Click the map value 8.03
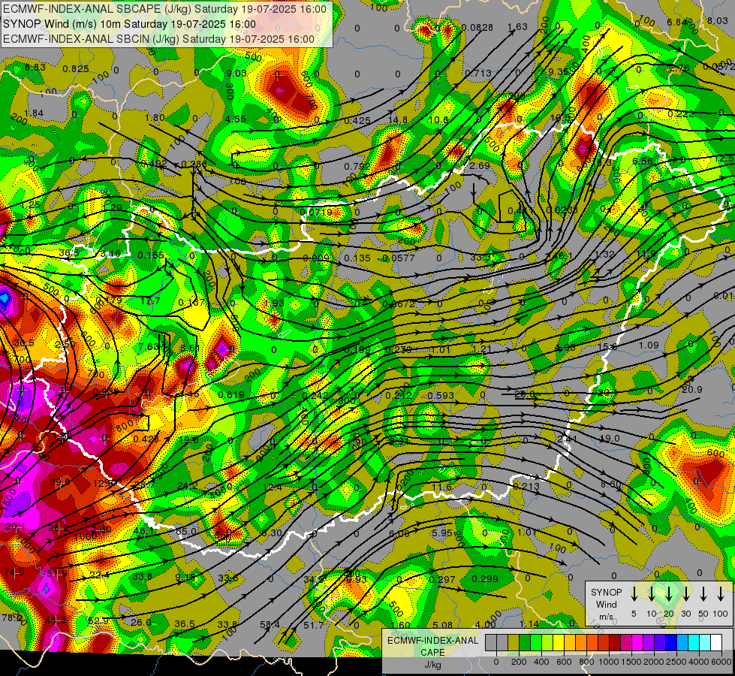The width and height of the screenshot is (735, 676). [718, 20]
